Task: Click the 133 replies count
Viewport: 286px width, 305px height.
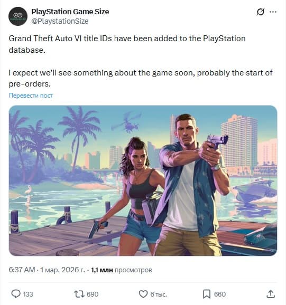Action: click(x=28, y=294)
